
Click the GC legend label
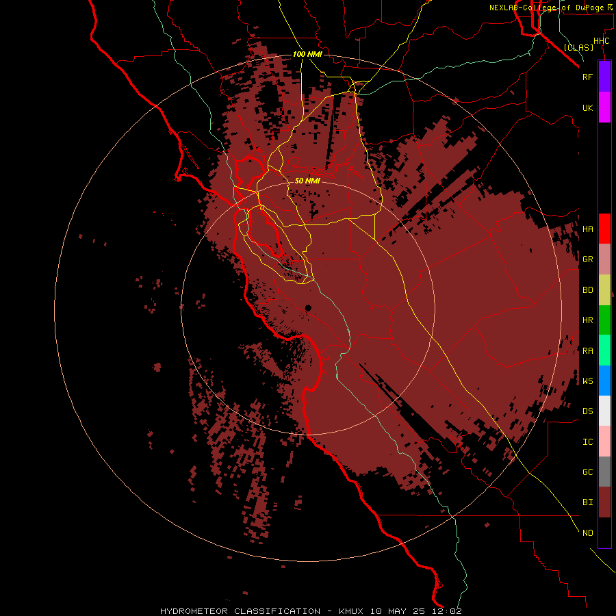click(x=587, y=472)
